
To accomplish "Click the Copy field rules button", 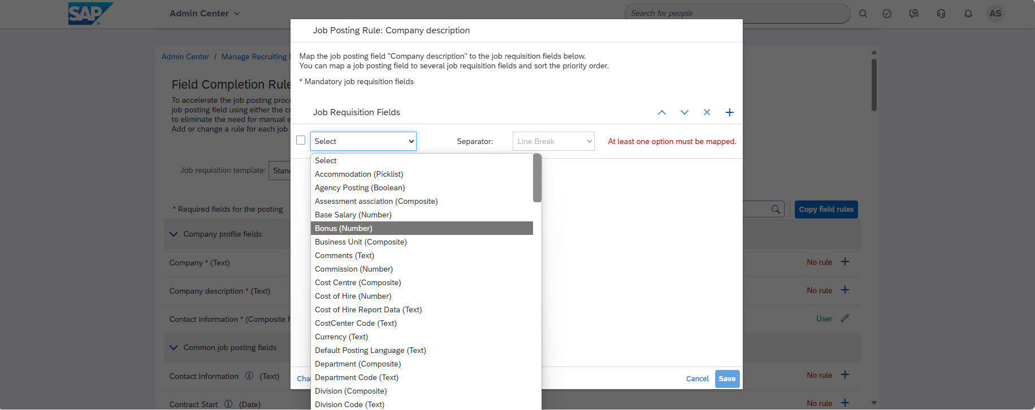I will tap(826, 210).
